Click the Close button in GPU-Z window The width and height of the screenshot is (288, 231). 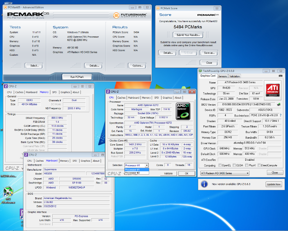(275, 173)
